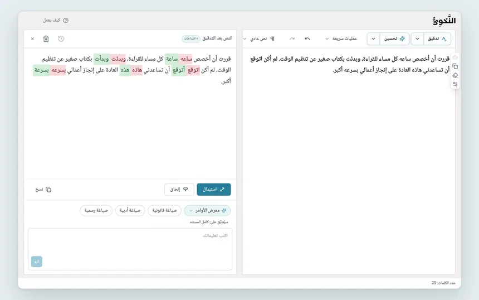Click the sparkle icon on تحسين button

(x=402, y=38)
